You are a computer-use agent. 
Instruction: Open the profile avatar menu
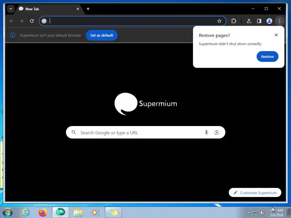[269, 21]
